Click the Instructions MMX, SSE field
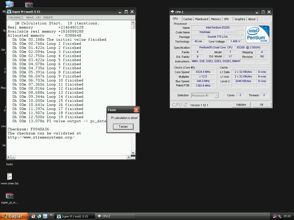Screen dimensions: 294x220 tap(230, 61)
